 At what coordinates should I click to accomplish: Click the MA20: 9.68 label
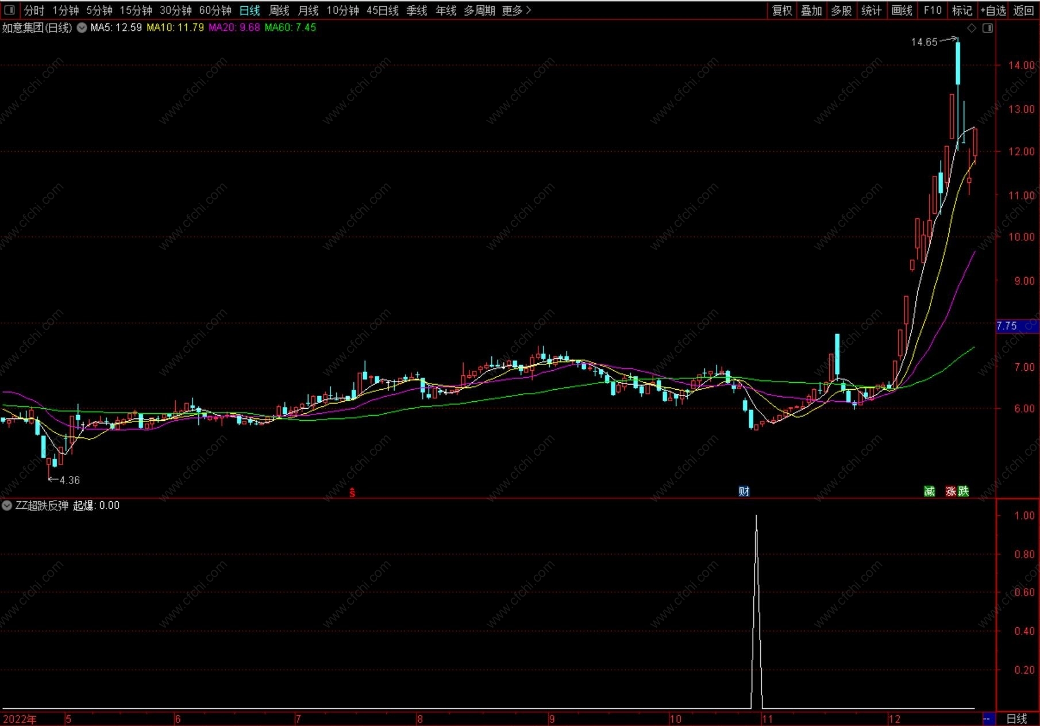pos(234,28)
